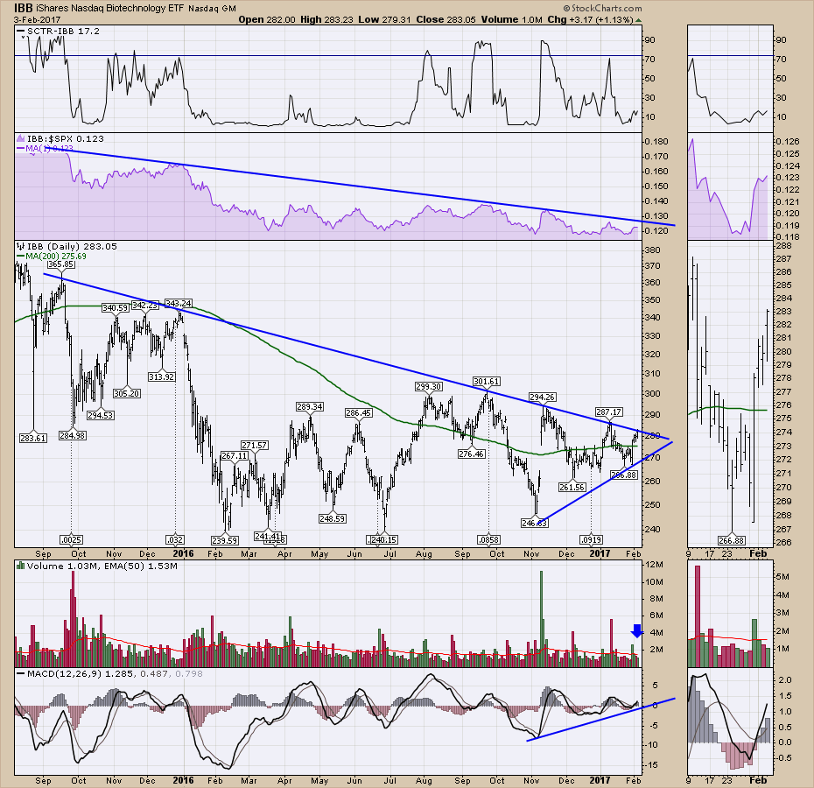The image size is (814, 788).
Task: Click the 301.61 peak price label
Action: coord(487,381)
